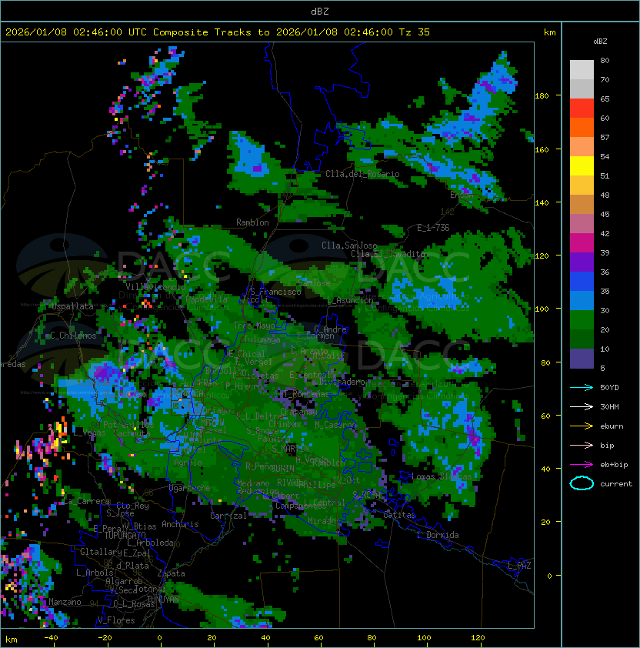
Task: Pick the light blue 30-35 dBZ swatch
Action: [582, 301]
